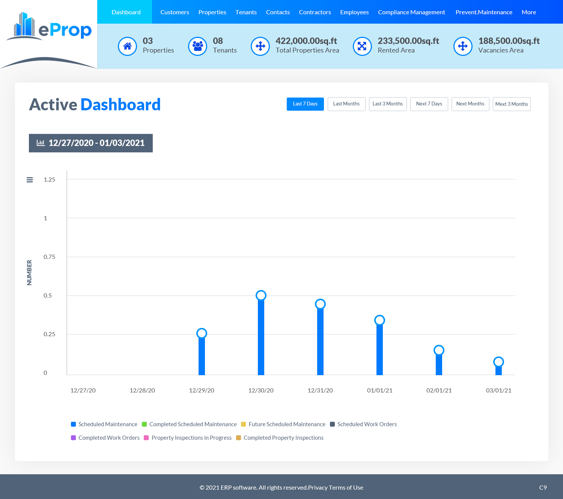The width and height of the screenshot is (563, 499).
Task: Choose Next 7 Days range
Action: coord(429,104)
